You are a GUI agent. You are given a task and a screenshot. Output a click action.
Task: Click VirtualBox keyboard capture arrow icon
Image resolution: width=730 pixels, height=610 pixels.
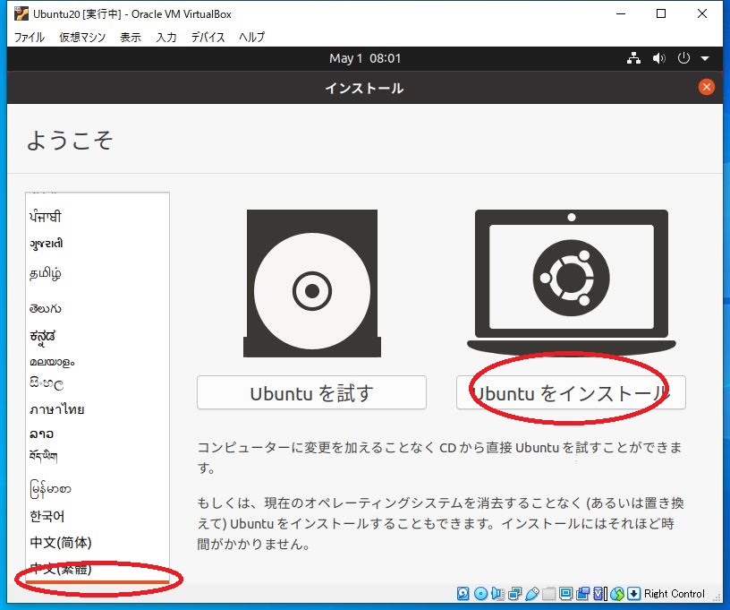[x=633, y=593]
